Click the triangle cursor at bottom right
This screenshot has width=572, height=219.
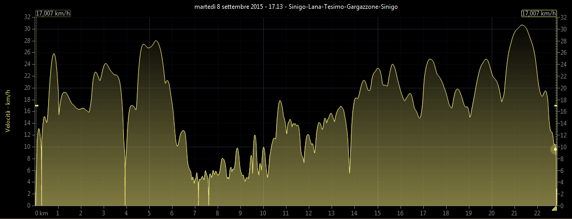[554, 208]
